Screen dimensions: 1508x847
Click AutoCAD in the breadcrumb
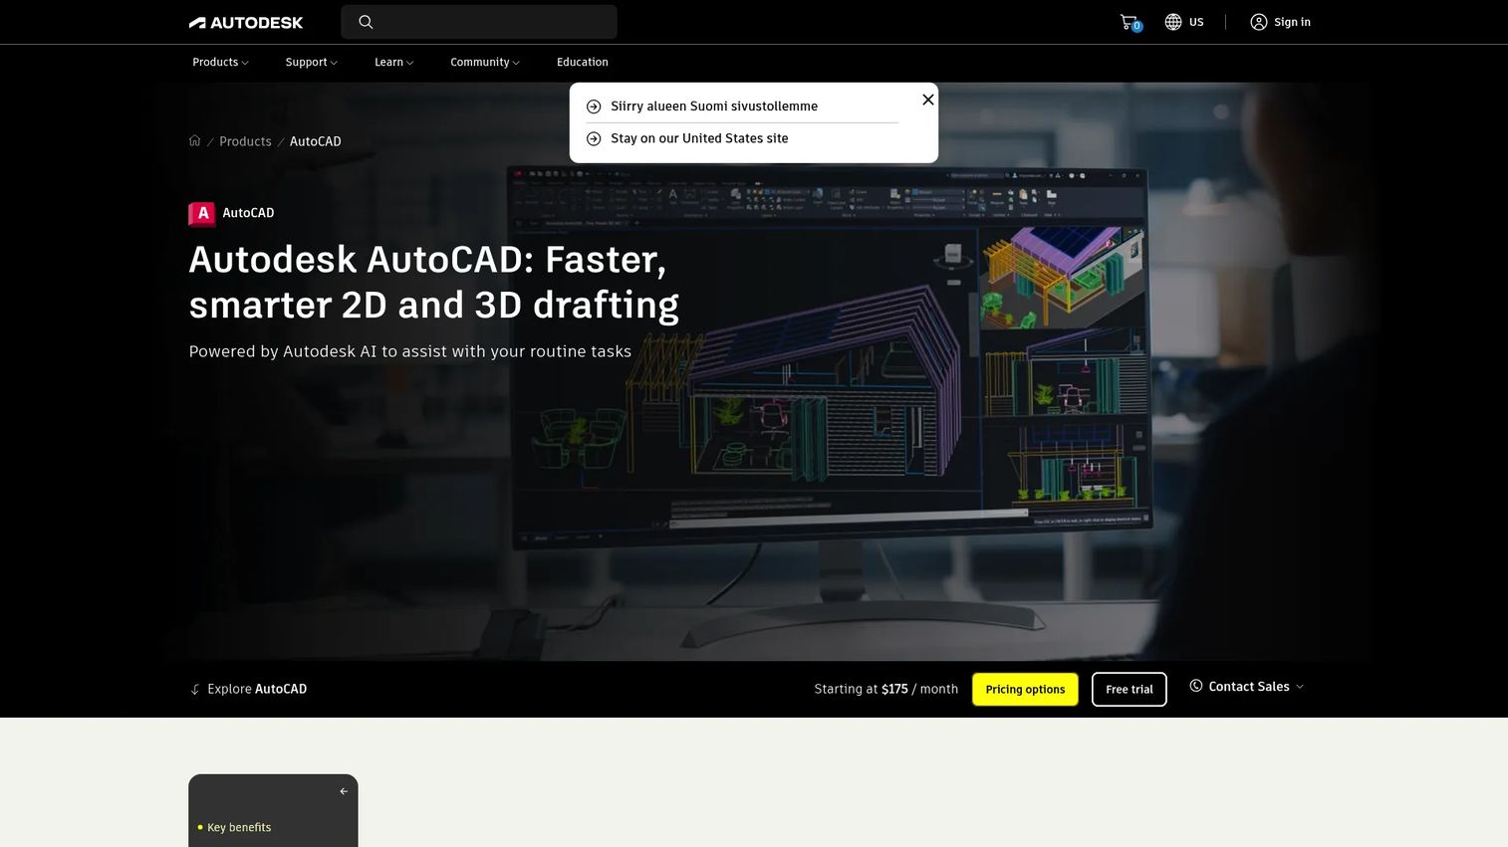tap(316, 141)
